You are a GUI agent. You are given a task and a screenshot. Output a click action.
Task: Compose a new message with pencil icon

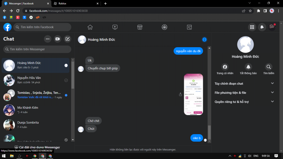click(x=67, y=39)
